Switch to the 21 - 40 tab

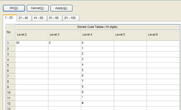point(23,18)
